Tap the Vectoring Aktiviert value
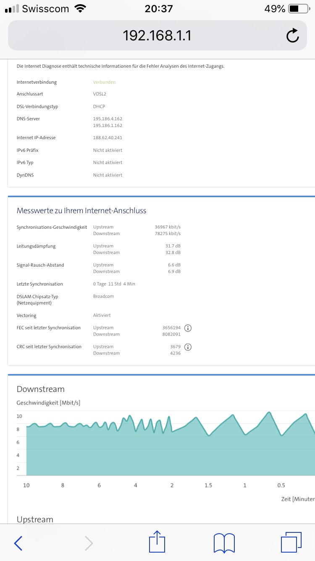 coord(102,315)
